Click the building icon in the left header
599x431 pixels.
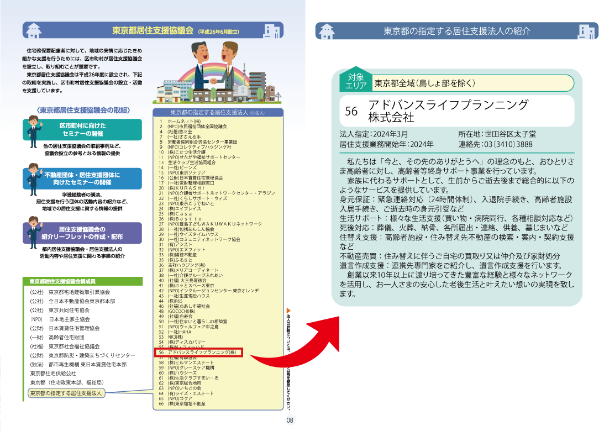click(271, 31)
